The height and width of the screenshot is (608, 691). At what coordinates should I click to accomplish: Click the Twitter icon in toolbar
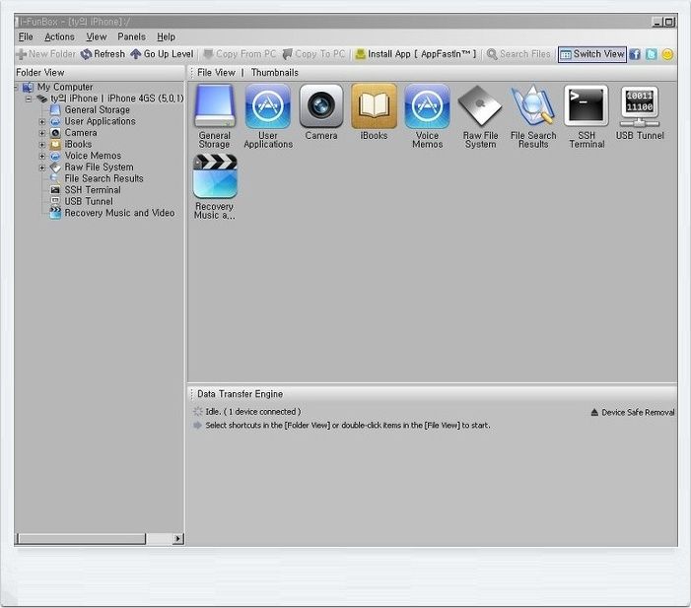click(651, 54)
